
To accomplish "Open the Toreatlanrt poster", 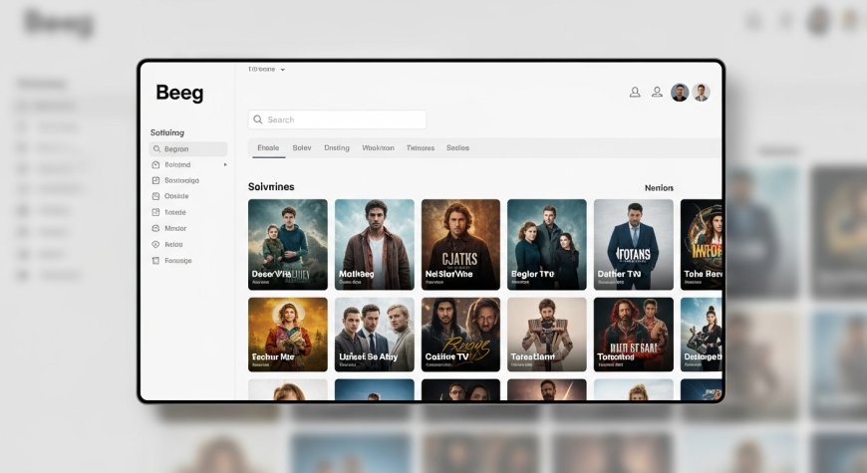I will pos(547,335).
